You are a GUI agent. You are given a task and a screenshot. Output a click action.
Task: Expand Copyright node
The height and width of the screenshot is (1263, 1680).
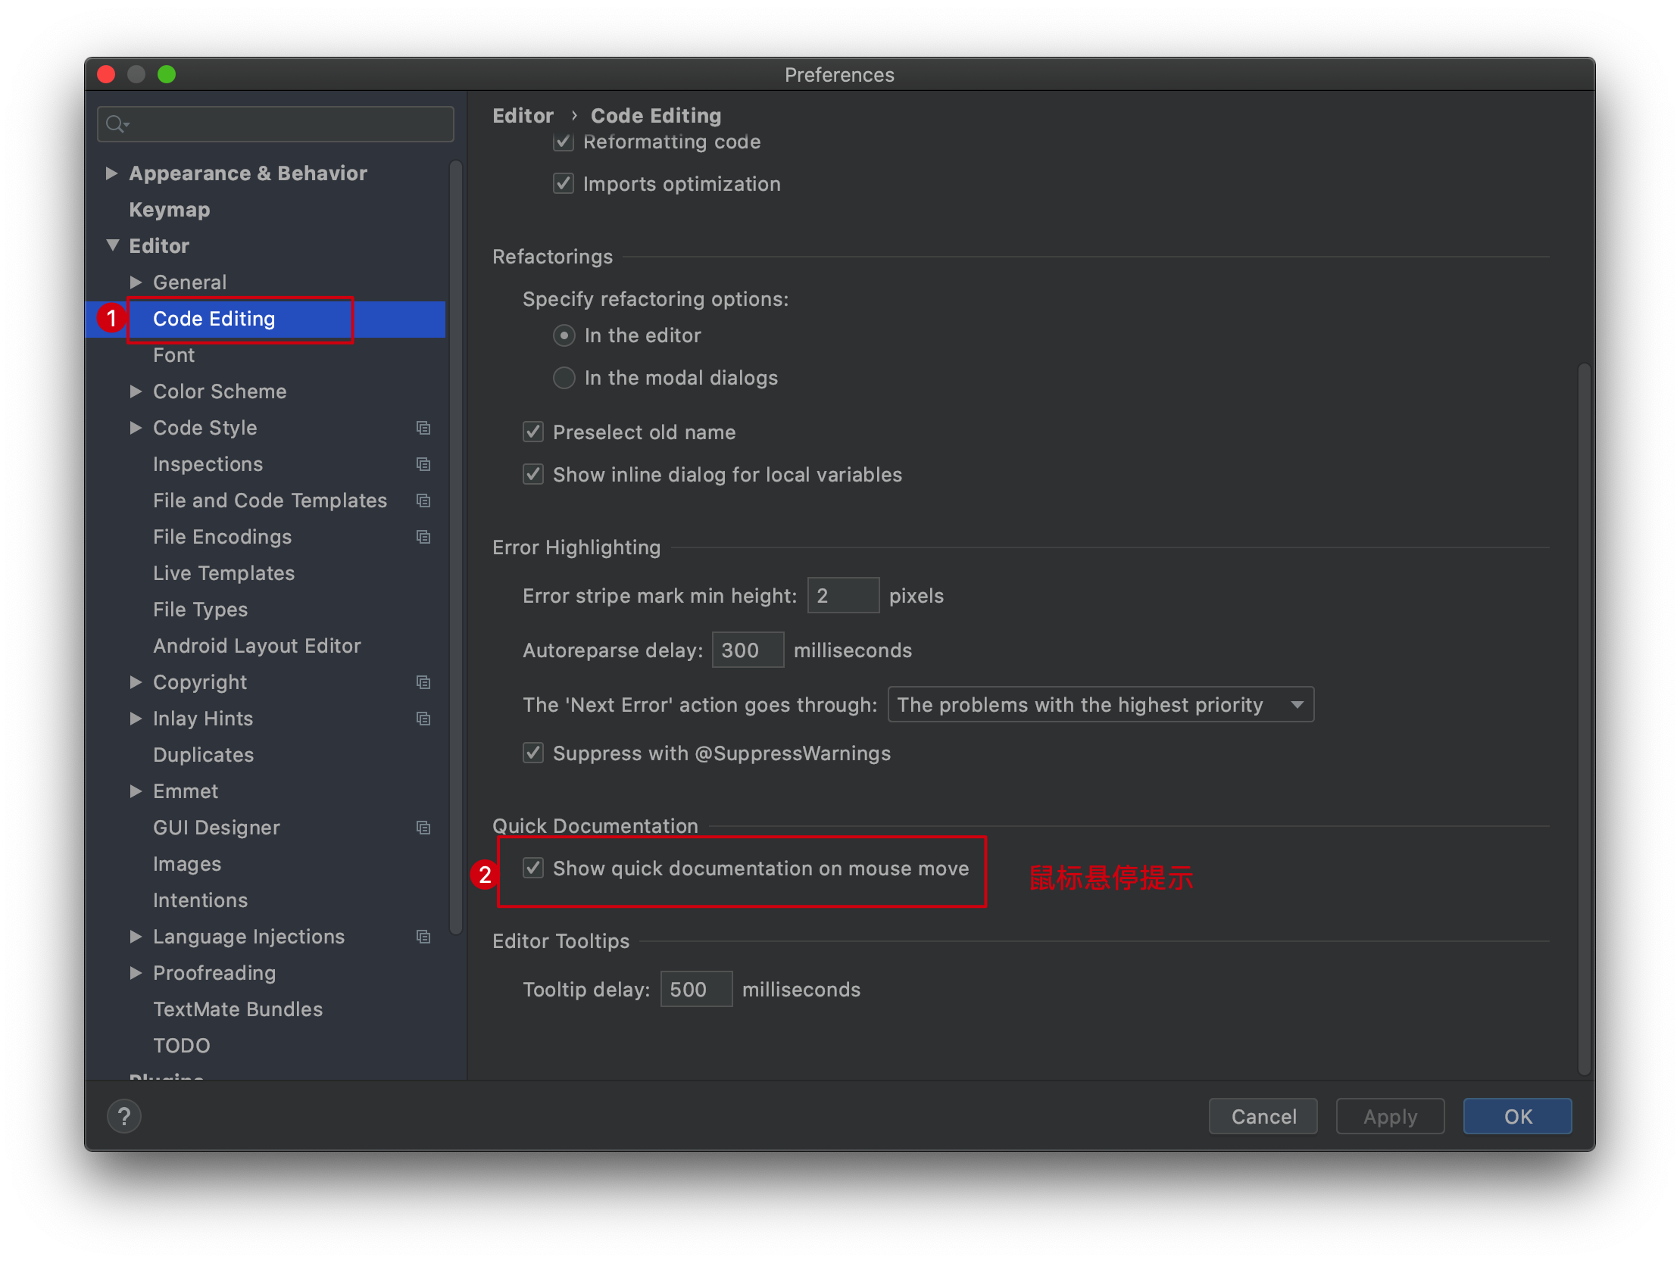tap(136, 683)
